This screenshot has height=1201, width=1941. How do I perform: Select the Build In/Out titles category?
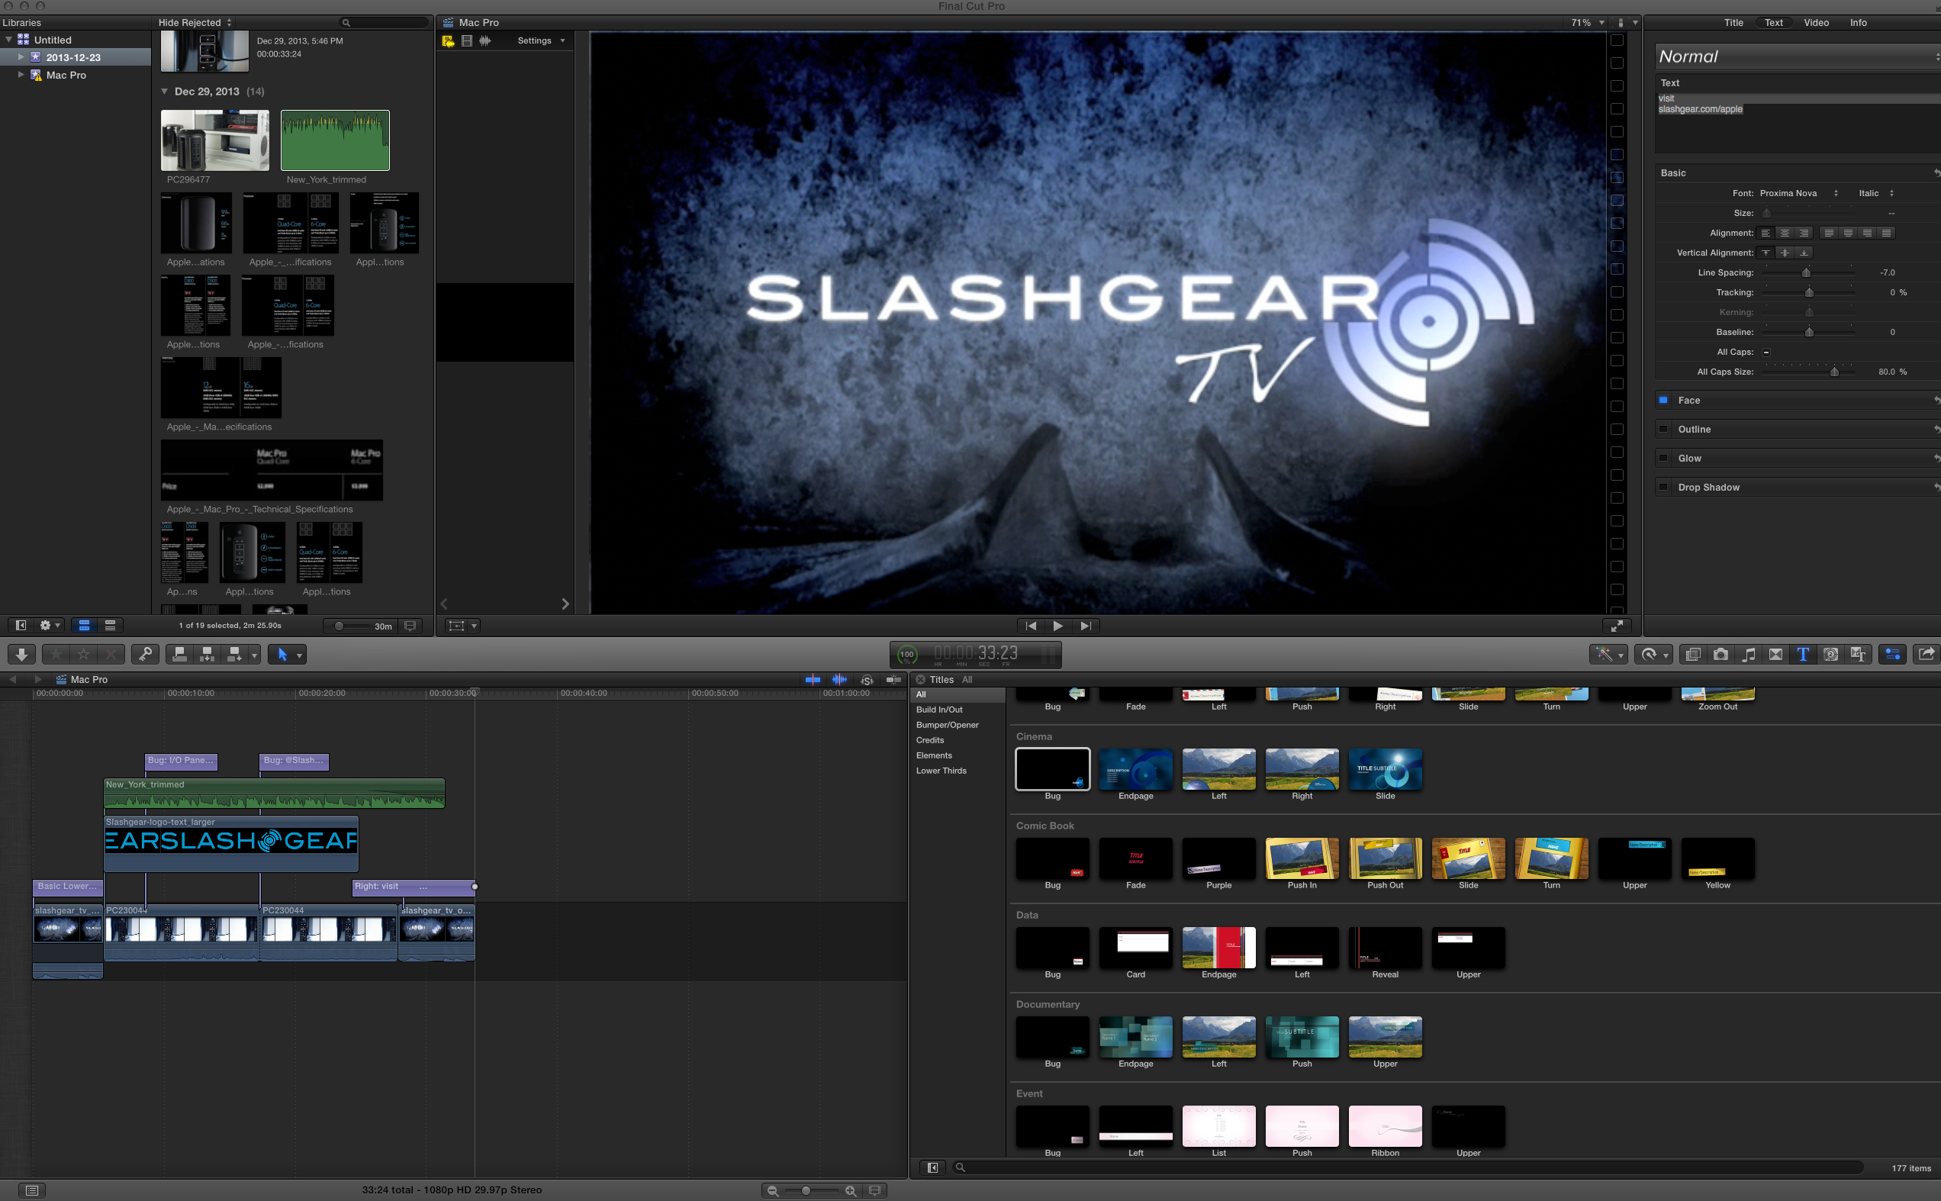coord(938,710)
